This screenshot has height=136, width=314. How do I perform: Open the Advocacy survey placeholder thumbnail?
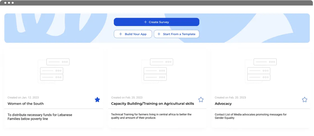pyautogui.click(x=261, y=71)
